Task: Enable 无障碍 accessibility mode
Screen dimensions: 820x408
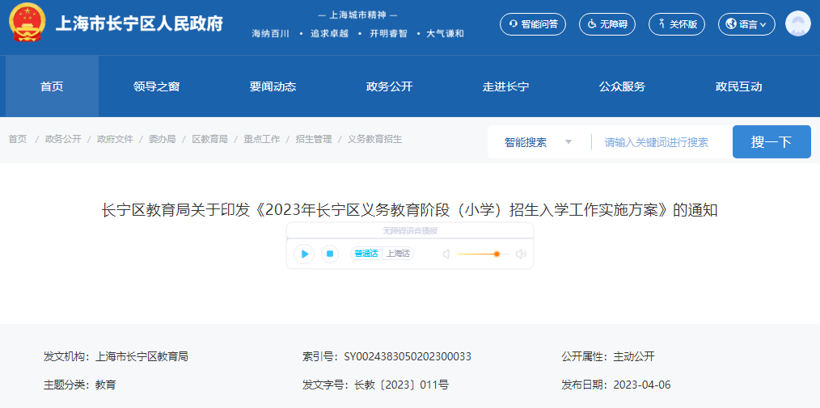Action: point(607,24)
